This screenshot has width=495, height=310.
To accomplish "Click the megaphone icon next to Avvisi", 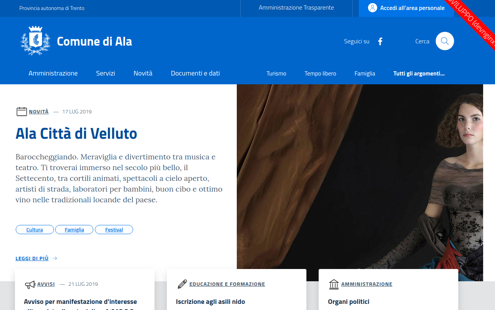I will click(x=30, y=284).
